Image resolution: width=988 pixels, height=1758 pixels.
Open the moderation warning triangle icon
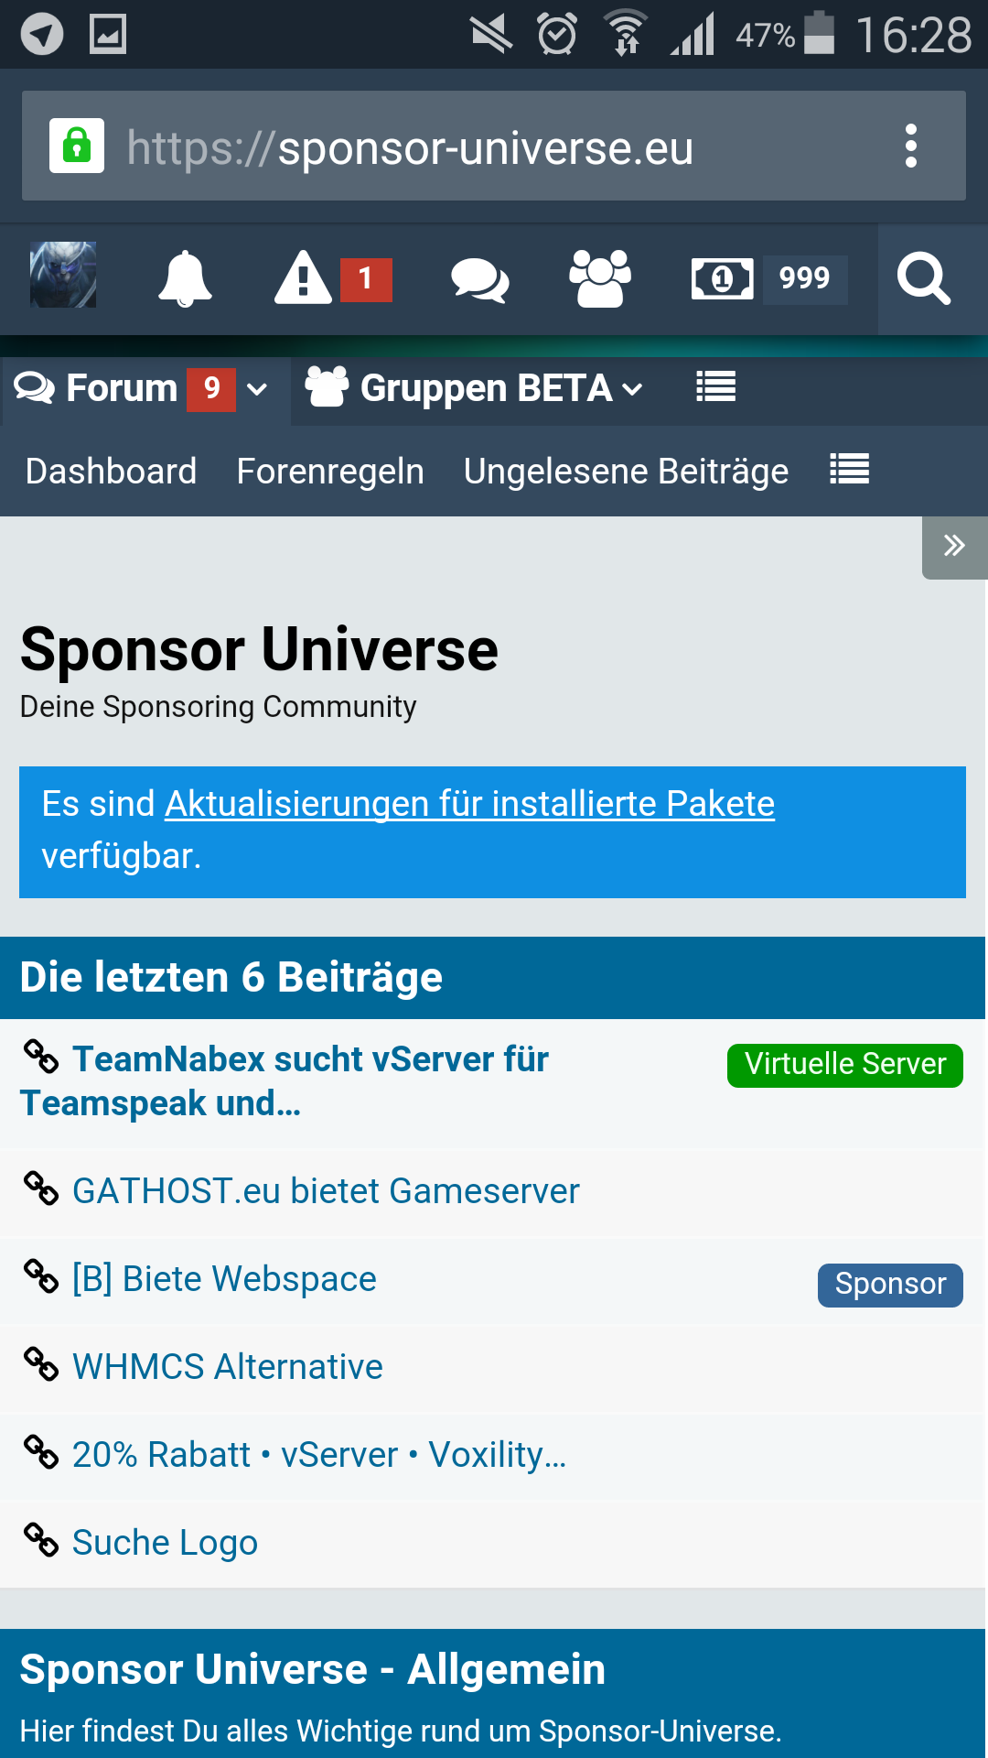(304, 278)
